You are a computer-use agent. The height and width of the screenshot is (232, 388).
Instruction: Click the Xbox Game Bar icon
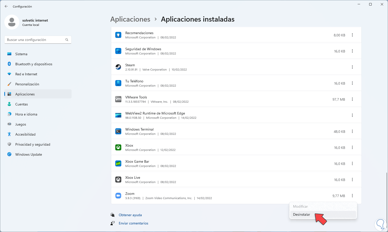(x=118, y=163)
